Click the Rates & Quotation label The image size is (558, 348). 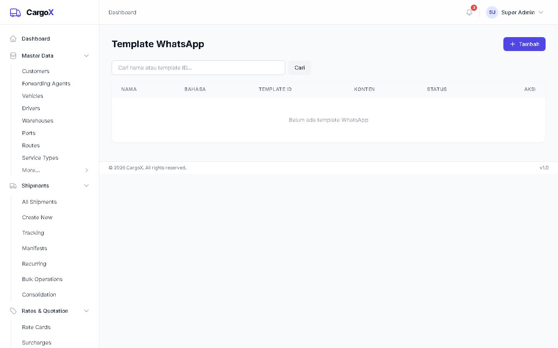[x=45, y=311]
